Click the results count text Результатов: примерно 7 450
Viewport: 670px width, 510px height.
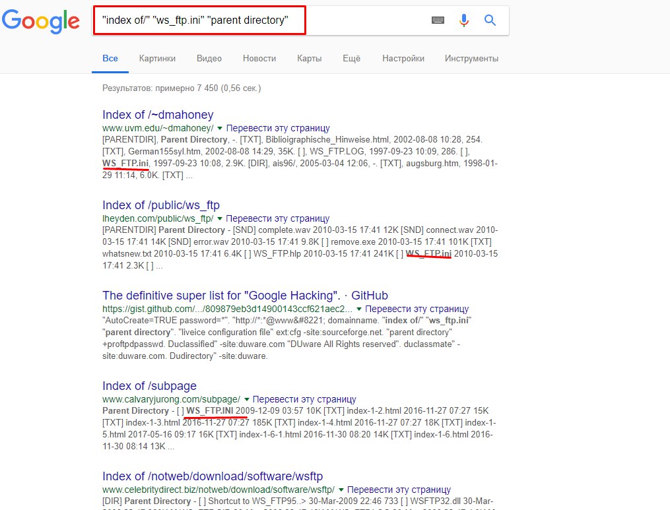click(160, 88)
